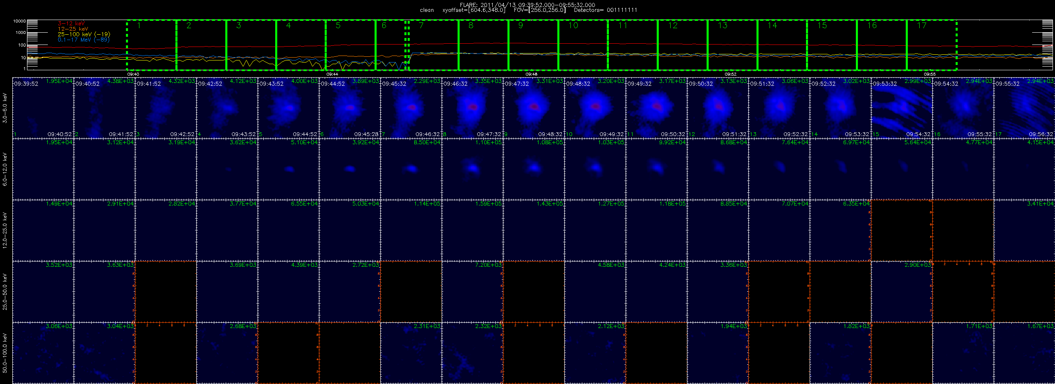The height and width of the screenshot is (384, 1055).
Task: Click the 1.08E+05 value in the 6-12 keV row
Action: (x=550, y=143)
